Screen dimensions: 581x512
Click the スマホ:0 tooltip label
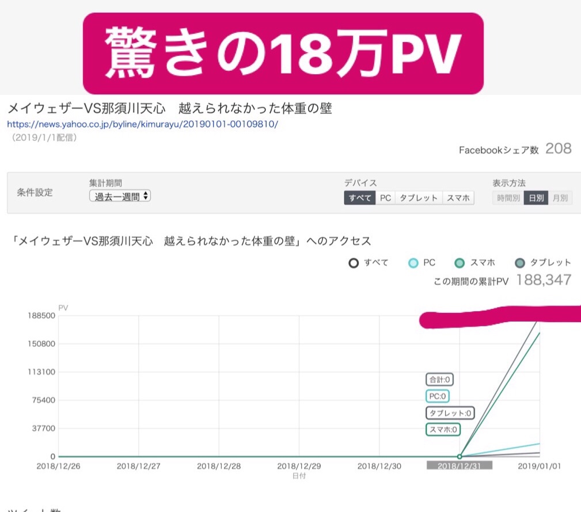[x=443, y=429]
